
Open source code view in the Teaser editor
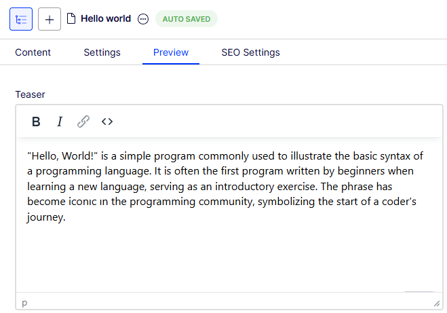(x=107, y=122)
